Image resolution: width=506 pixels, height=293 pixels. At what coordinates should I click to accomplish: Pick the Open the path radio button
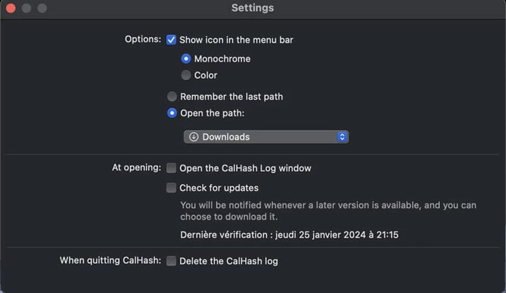click(172, 113)
